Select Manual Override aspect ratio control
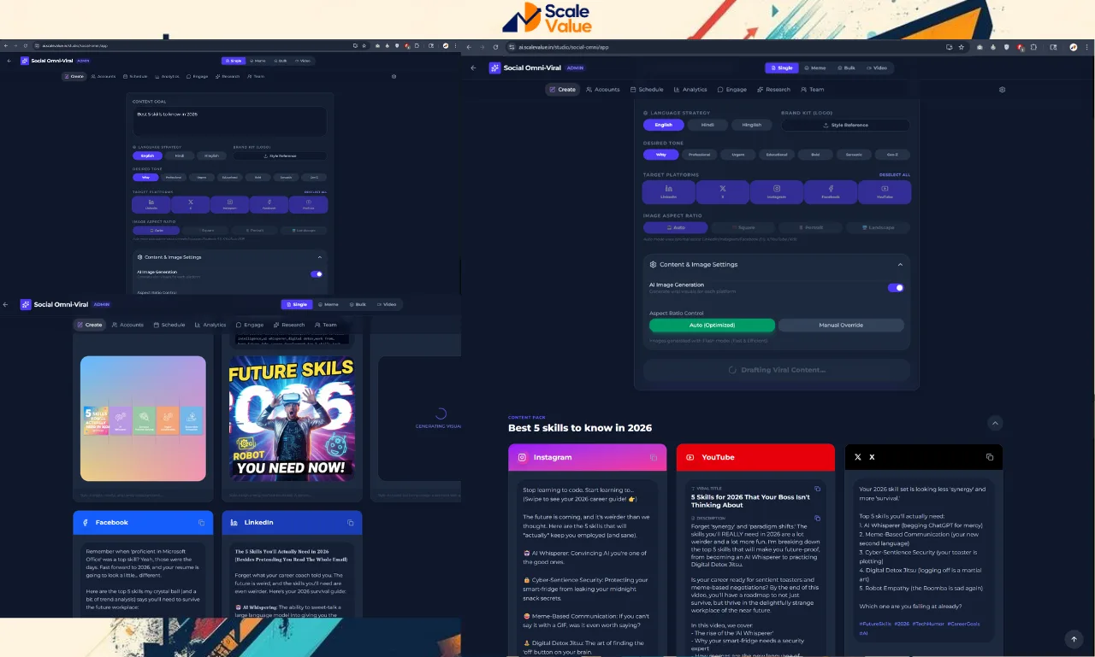 841,326
